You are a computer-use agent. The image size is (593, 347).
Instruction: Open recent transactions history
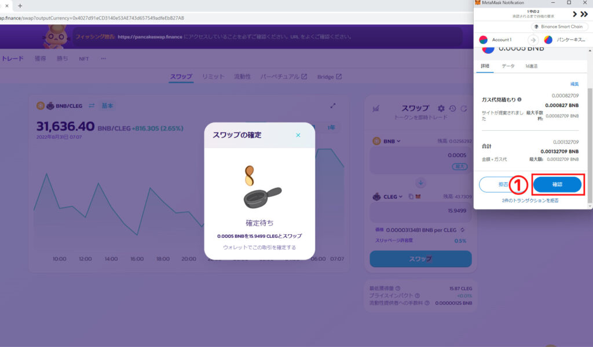pos(453,109)
